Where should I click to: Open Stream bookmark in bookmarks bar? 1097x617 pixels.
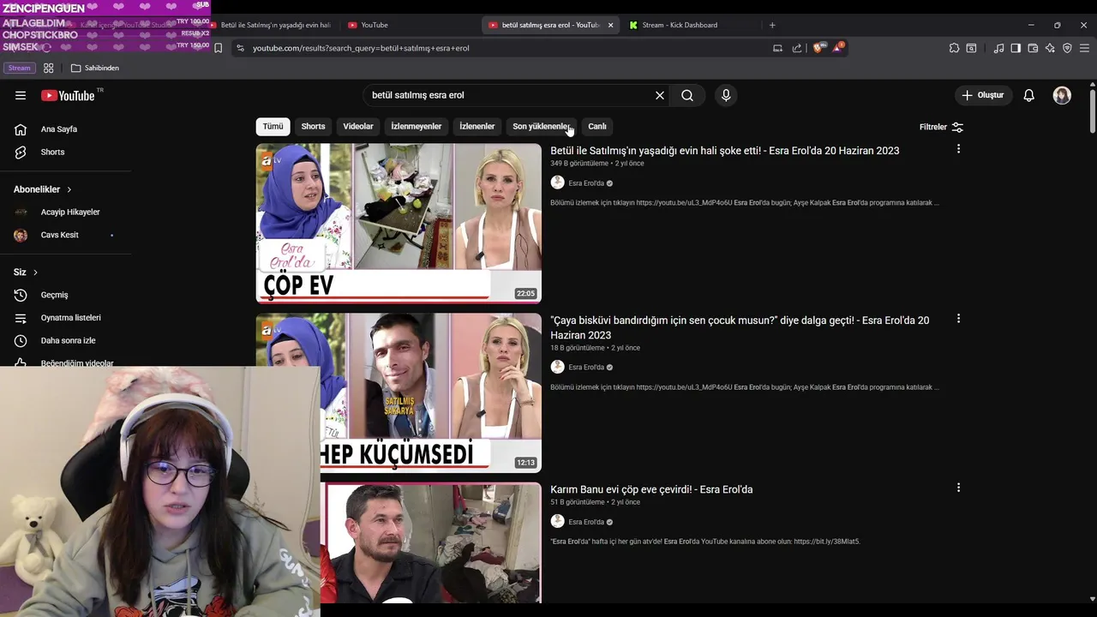point(19,68)
